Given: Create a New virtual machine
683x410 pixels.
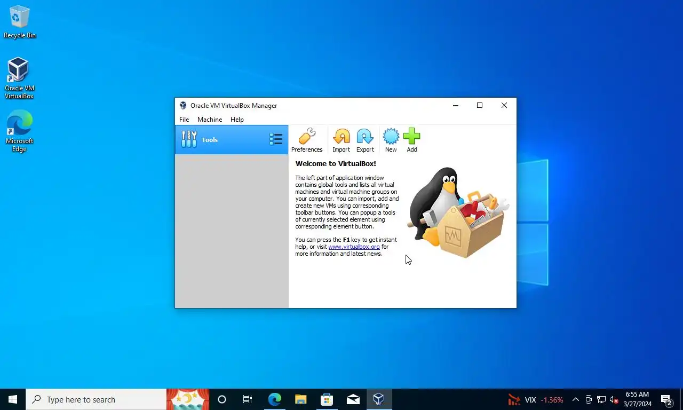Looking at the screenshot, I should pyautogui.click(x=391, y=140).
